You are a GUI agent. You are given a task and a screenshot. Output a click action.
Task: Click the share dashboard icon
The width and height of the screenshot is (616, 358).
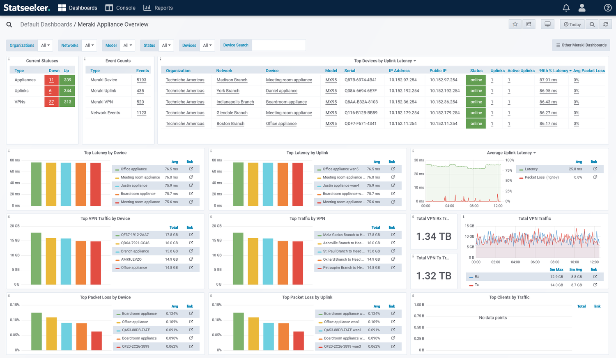[x=529, y=24]
